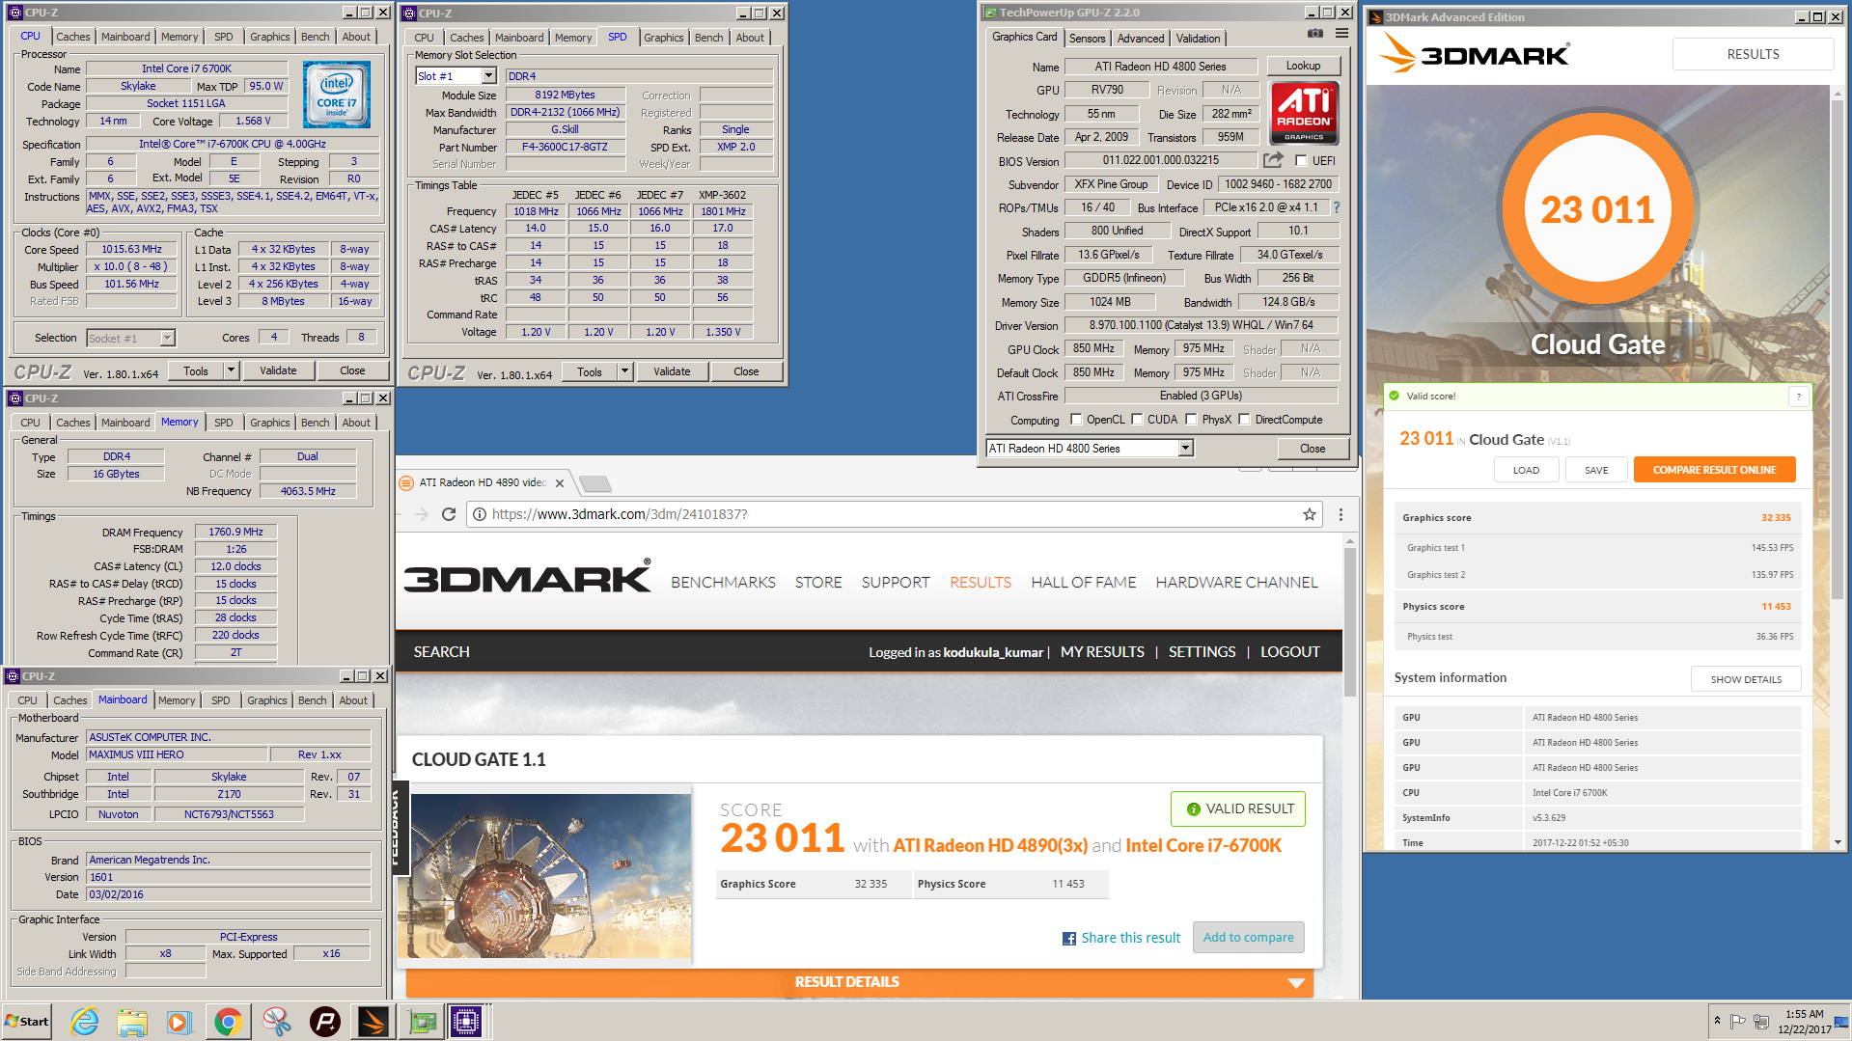Open HALL OF FAME in the 3DMark website menu
This screenshot has height=1041, width=1852.
(x=1083, y=582)
